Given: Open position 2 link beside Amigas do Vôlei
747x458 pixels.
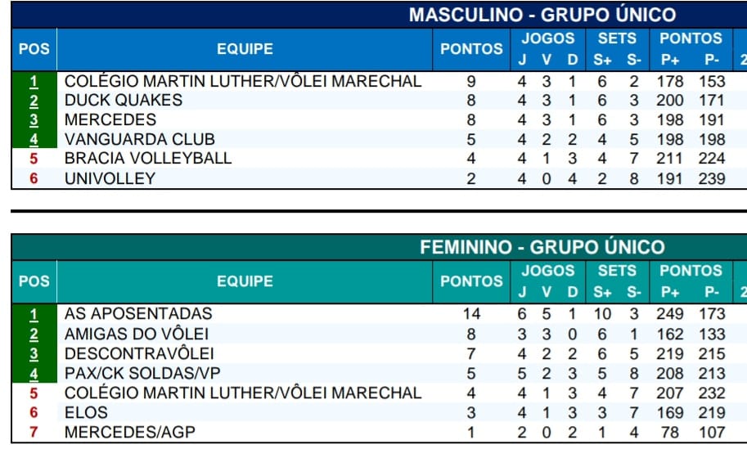Looking at the screenshot, I should tap(34, 334).
